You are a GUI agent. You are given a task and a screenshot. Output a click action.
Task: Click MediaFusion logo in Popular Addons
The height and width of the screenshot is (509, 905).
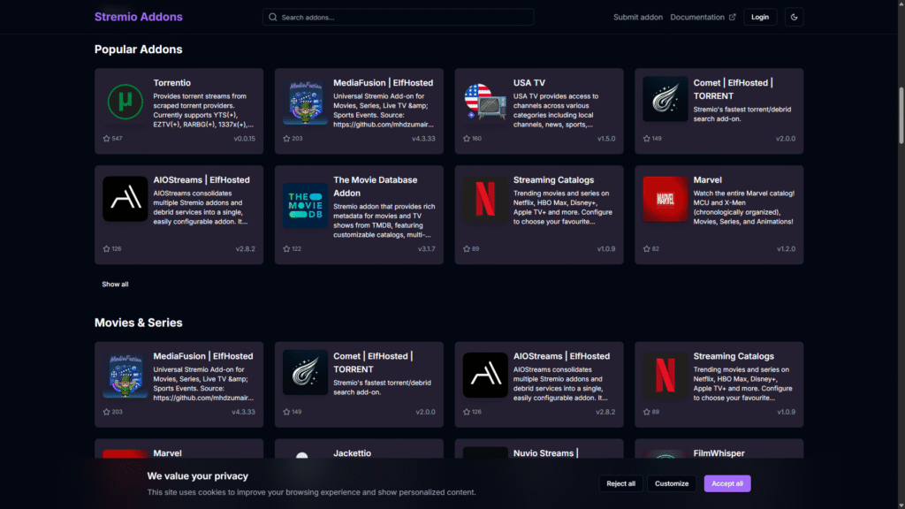pyautogui.click(x=305, y=102)
